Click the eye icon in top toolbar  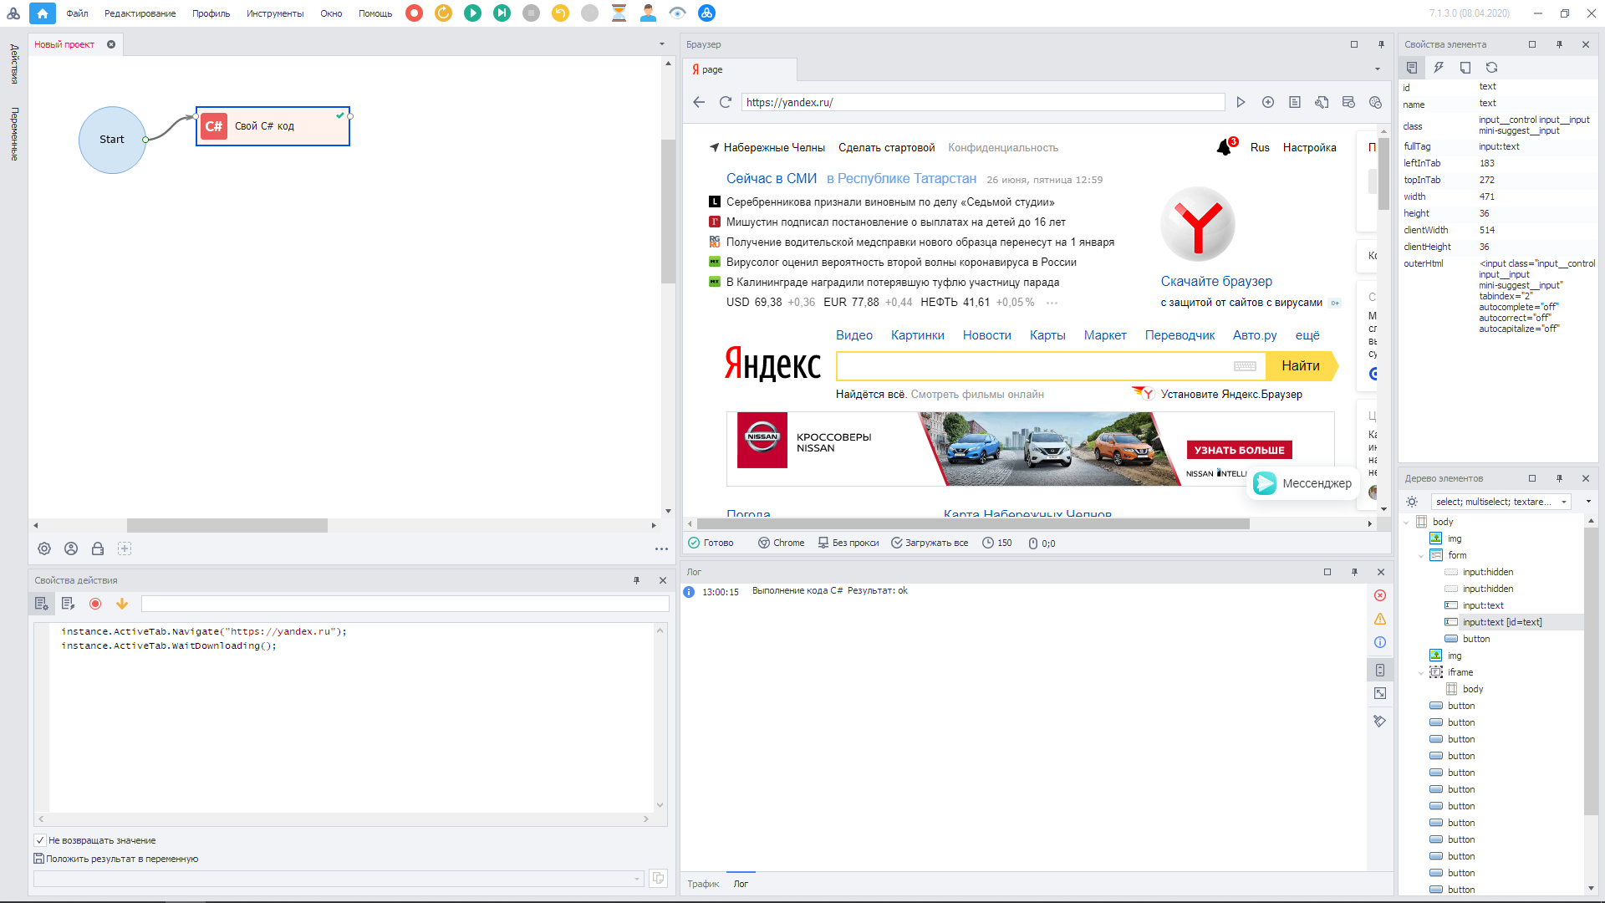pyautogui.click(x=677, y=13)
